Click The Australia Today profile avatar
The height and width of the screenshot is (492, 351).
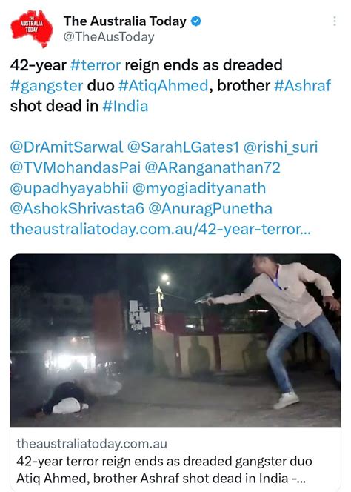[x=31, y=29]
